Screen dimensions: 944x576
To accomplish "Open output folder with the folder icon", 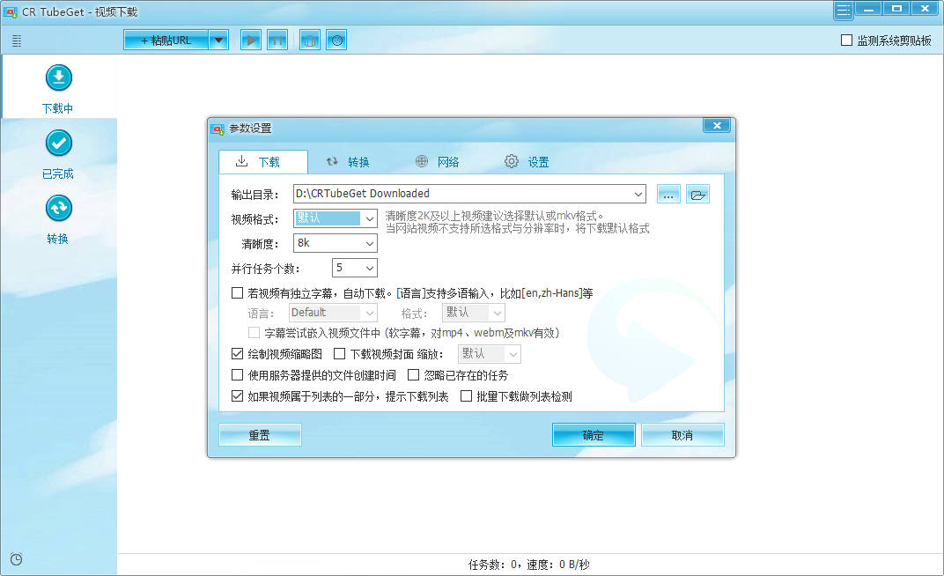I will tap(697, 195).
